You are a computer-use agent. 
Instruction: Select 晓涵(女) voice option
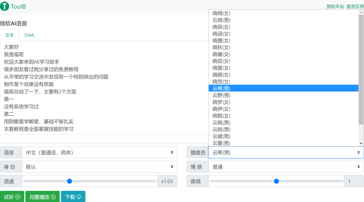283,34
